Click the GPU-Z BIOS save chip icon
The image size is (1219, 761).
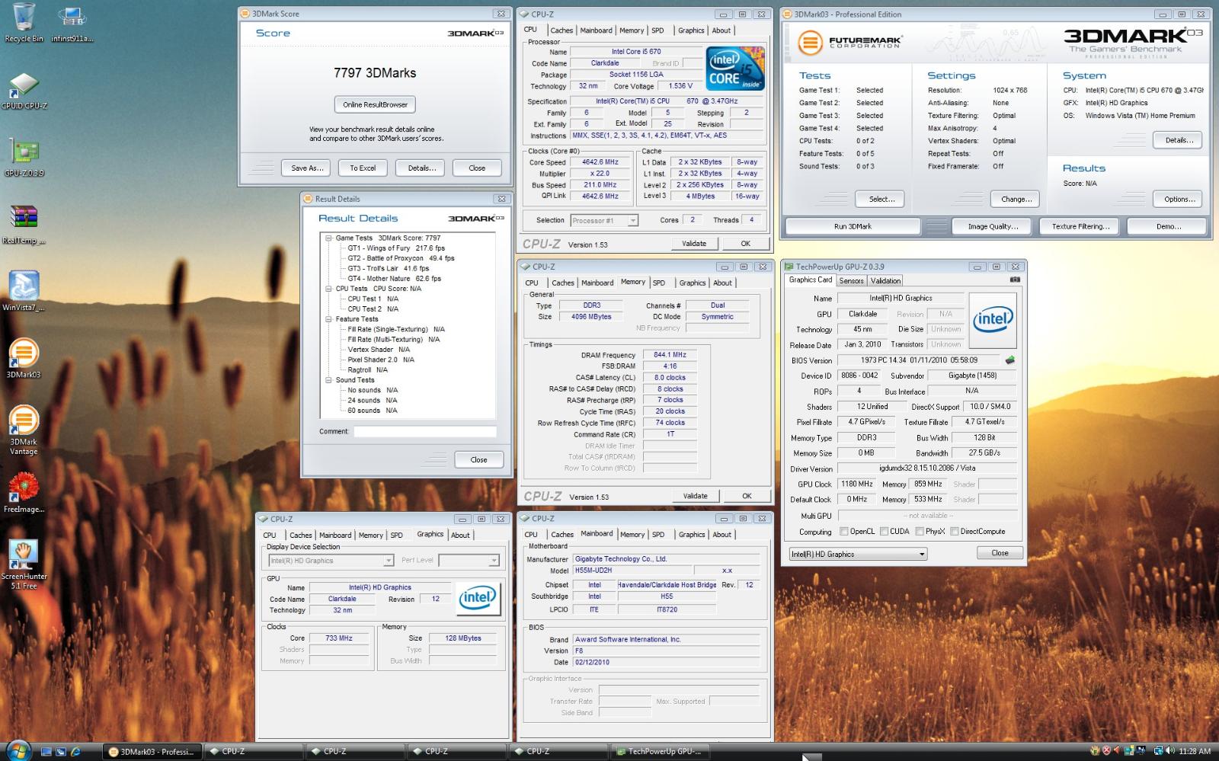[x=1010, y=360]
